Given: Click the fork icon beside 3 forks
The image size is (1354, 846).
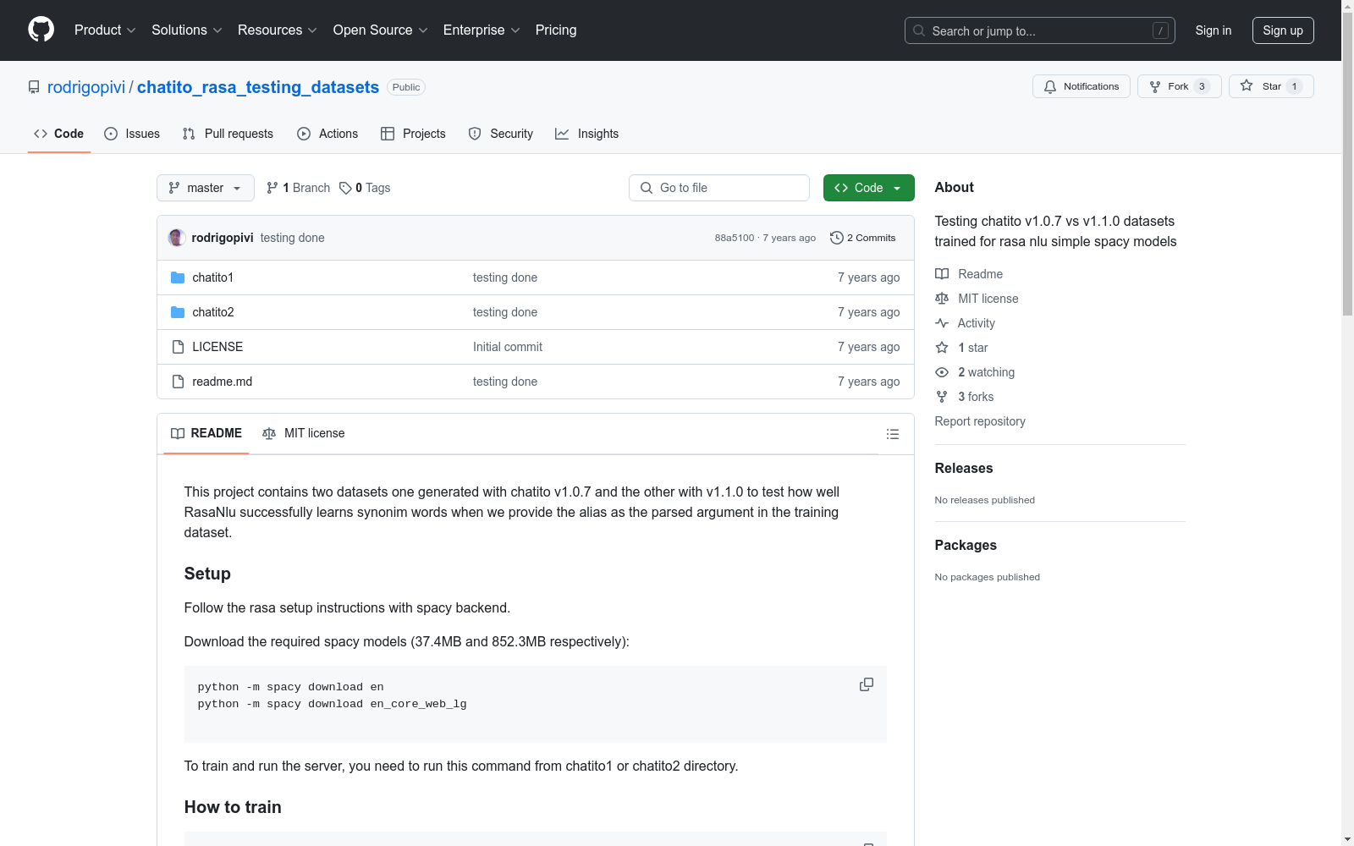Looking at the screenshot, I should click(942, 397).
